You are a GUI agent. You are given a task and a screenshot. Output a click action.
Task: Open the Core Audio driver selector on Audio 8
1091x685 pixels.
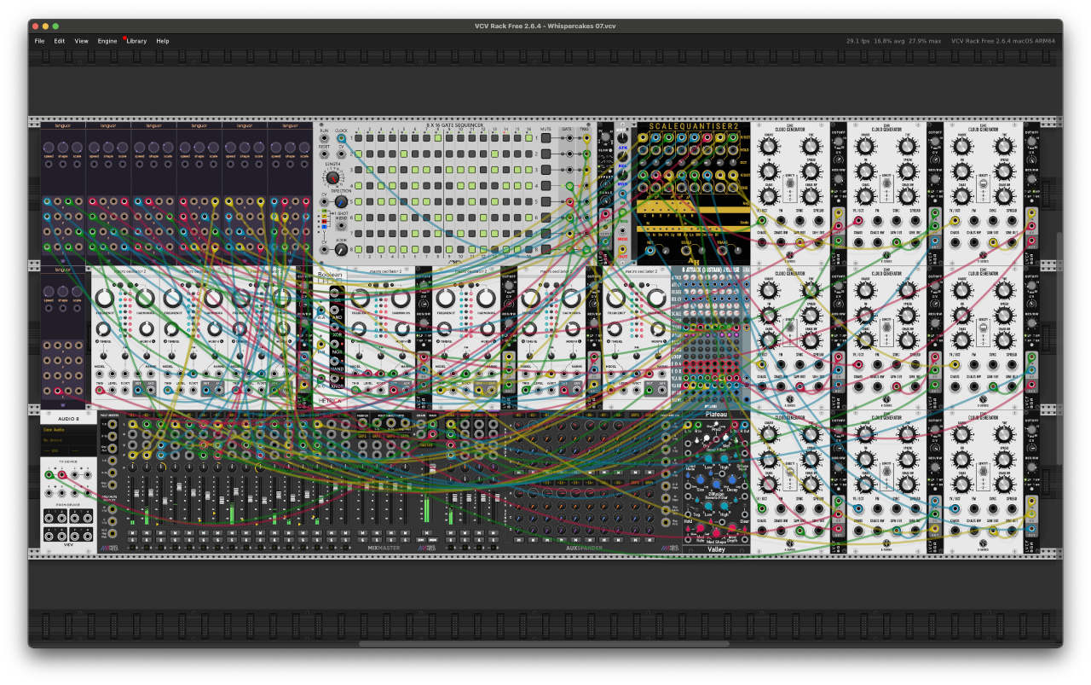coord(69,431)
